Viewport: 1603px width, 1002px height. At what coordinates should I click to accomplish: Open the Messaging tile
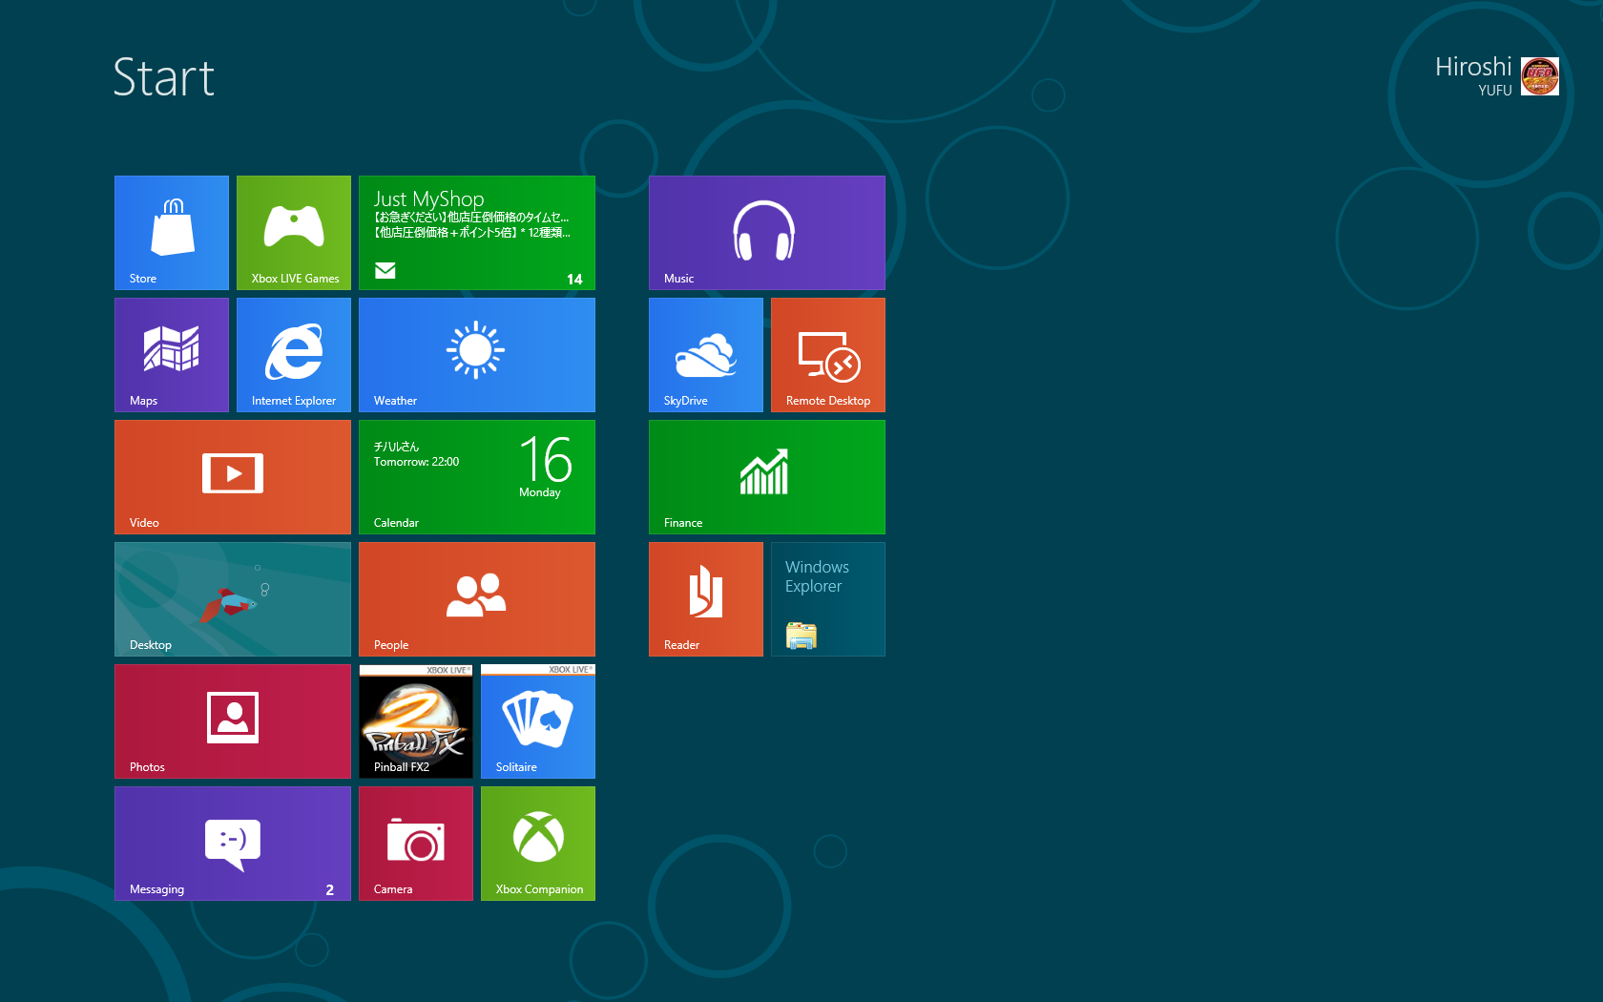(x=233, y=844)
